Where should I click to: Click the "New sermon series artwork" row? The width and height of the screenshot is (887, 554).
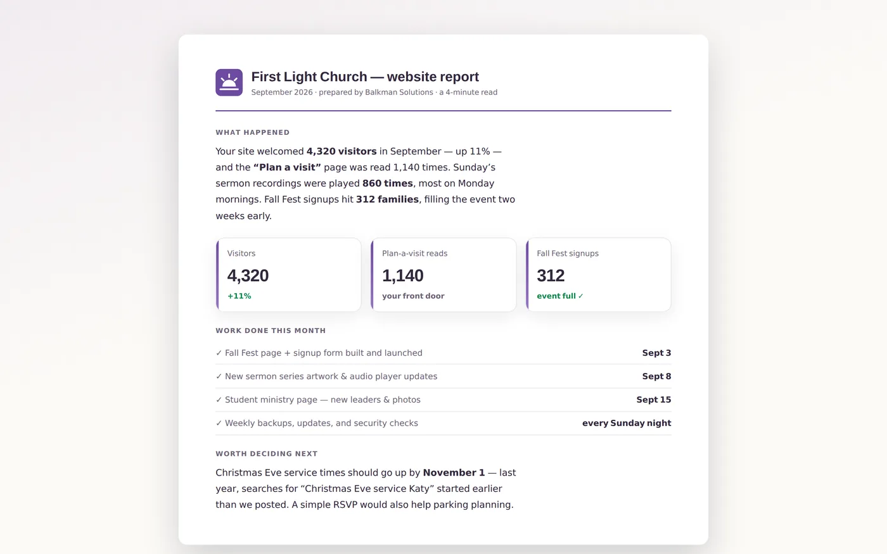(443, 376)
